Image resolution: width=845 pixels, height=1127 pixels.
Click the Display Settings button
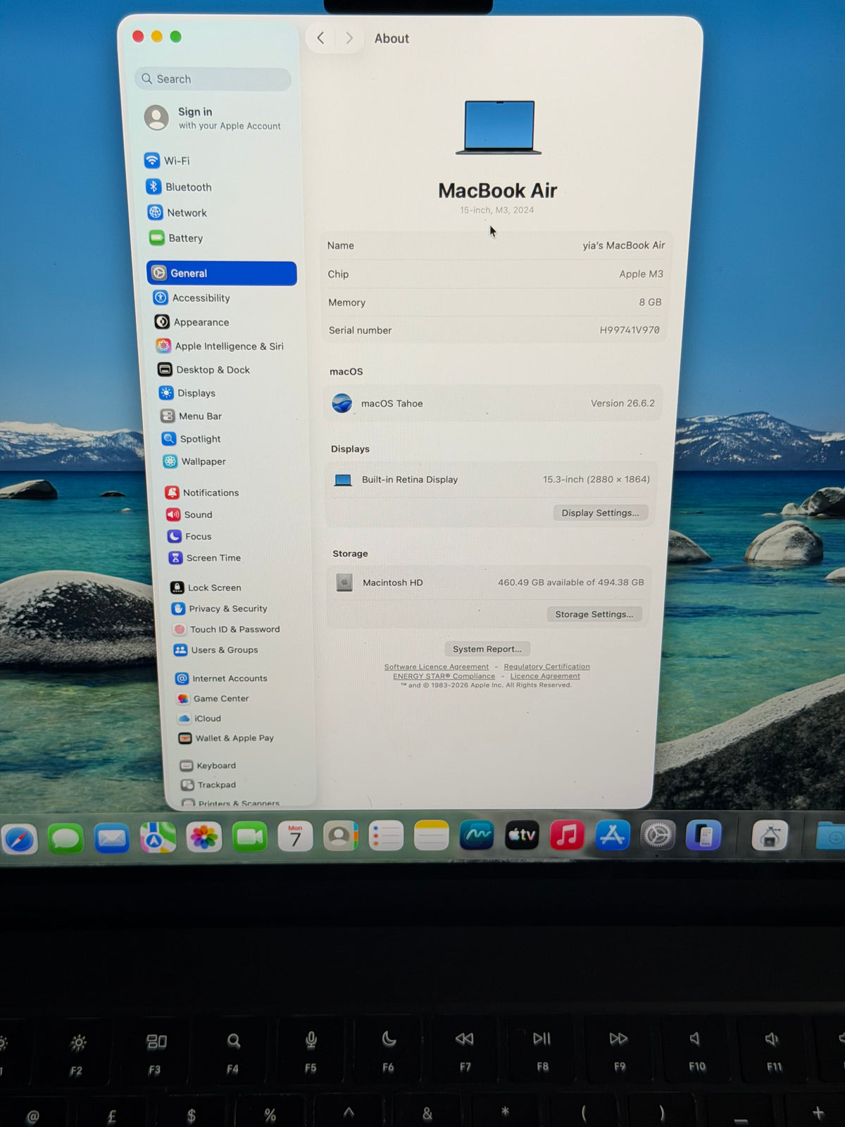point(600,513)
